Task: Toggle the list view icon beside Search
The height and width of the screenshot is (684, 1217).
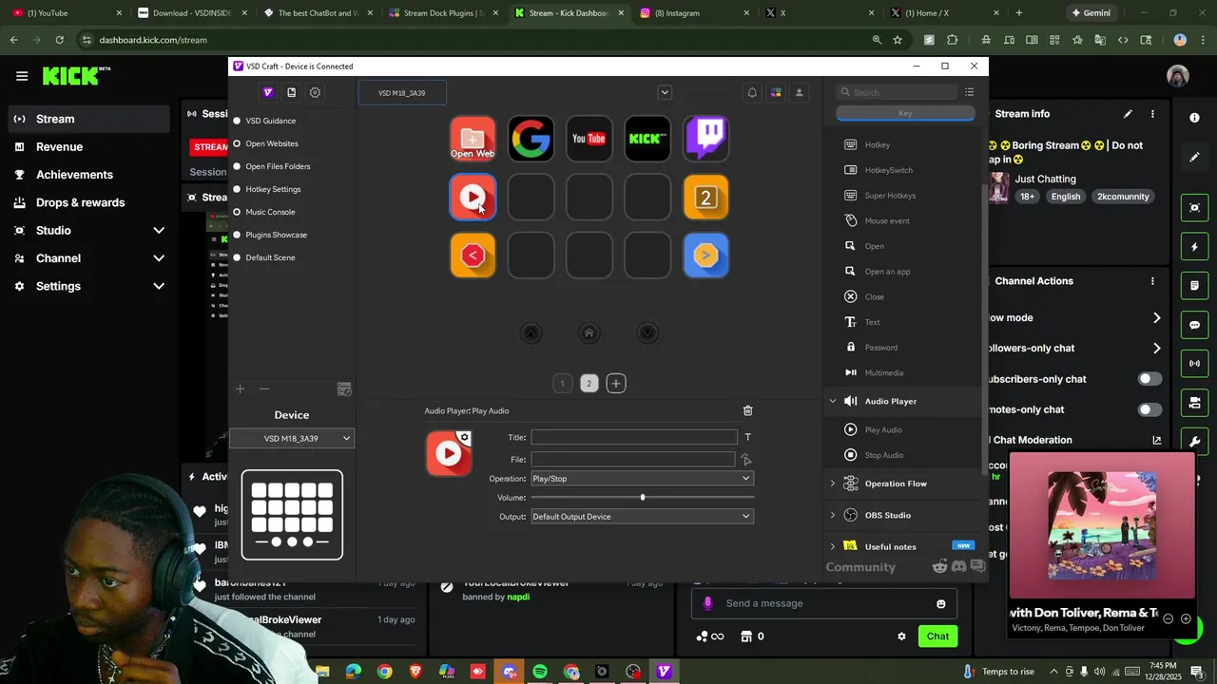Action: 969,92
